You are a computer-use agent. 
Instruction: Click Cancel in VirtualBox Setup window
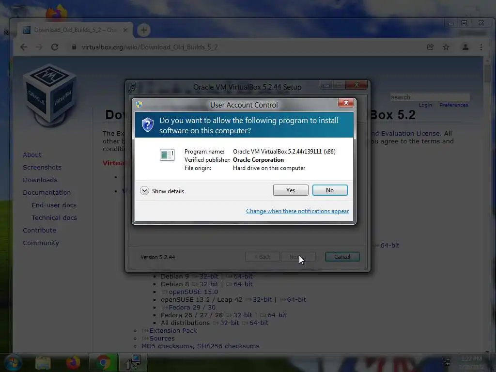[342, 257]
